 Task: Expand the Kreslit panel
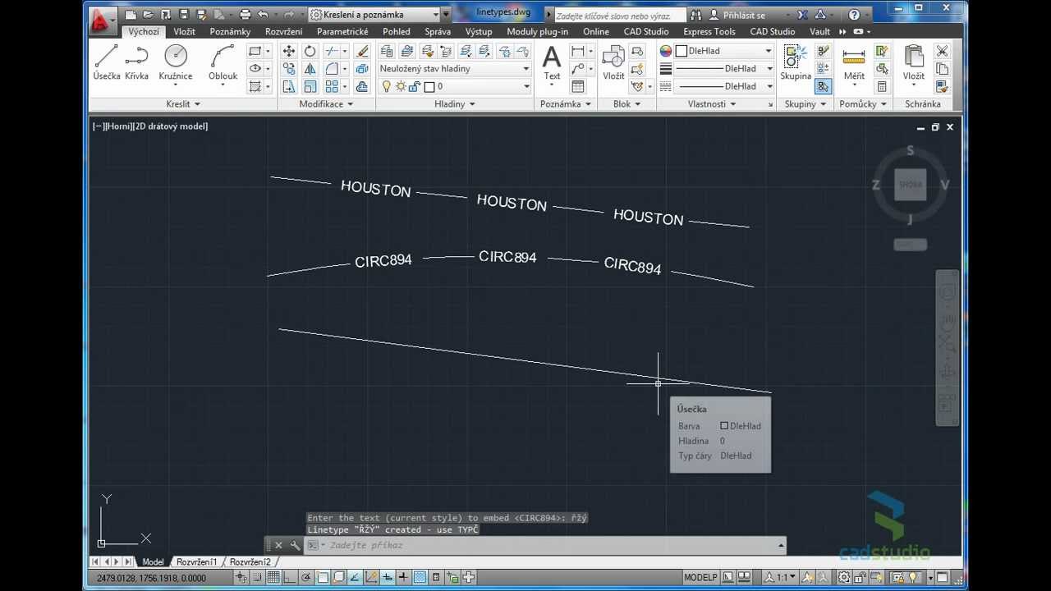point(182,104)
